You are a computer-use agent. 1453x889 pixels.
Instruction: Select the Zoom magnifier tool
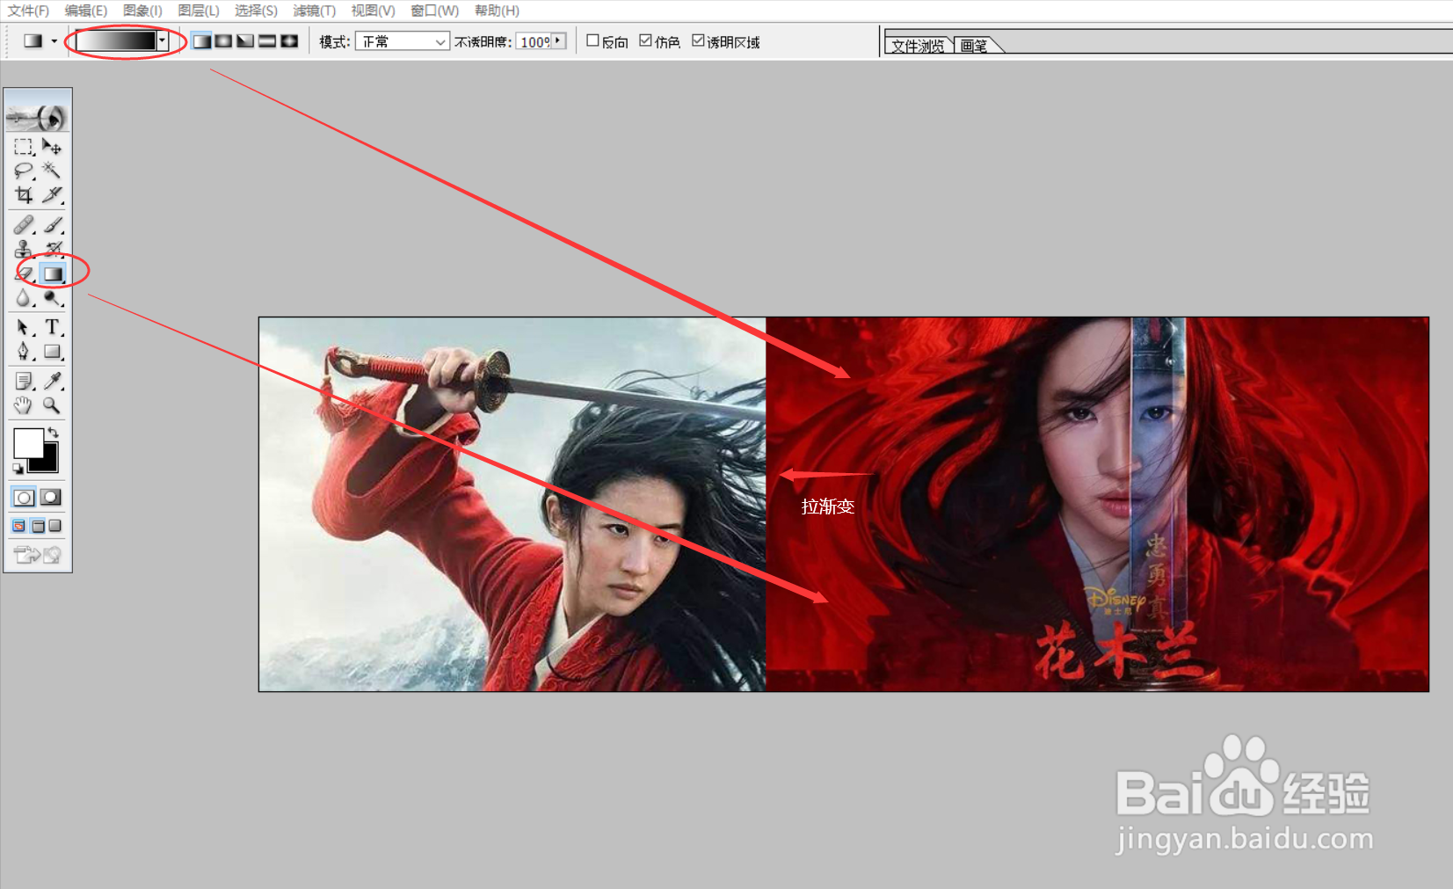tap(52, 405)
